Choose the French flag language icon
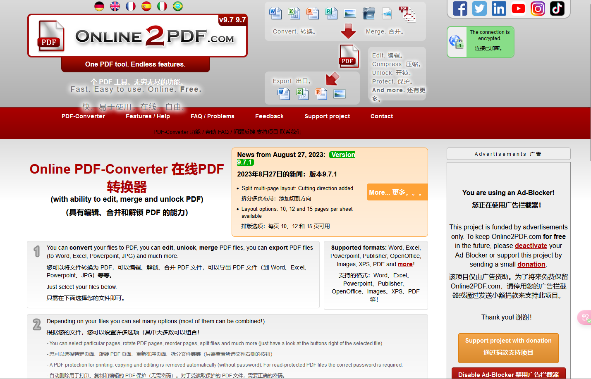The width and height of the screenshot is (591, 379). coord(131,6)
